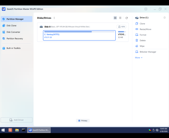Expand the More actions dropdown
Viewport: 169px width, 138px height.
[x=139, y=58]
